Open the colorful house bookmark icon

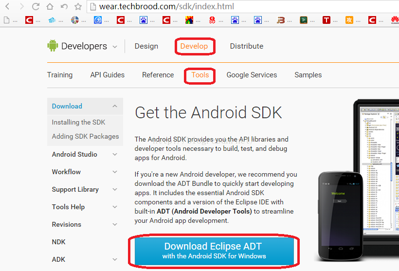click(x=189, y=20)
